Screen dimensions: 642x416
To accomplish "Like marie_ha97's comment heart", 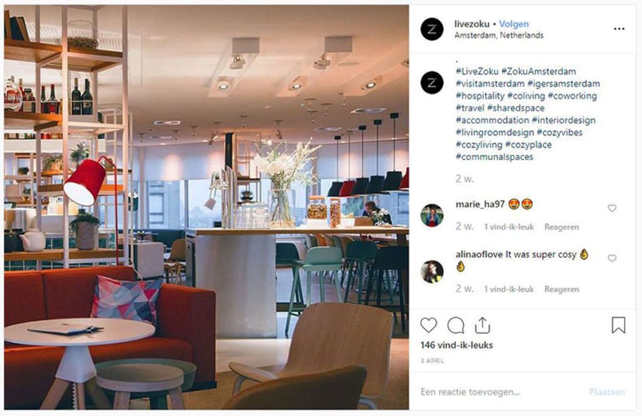I will [612, 208].
